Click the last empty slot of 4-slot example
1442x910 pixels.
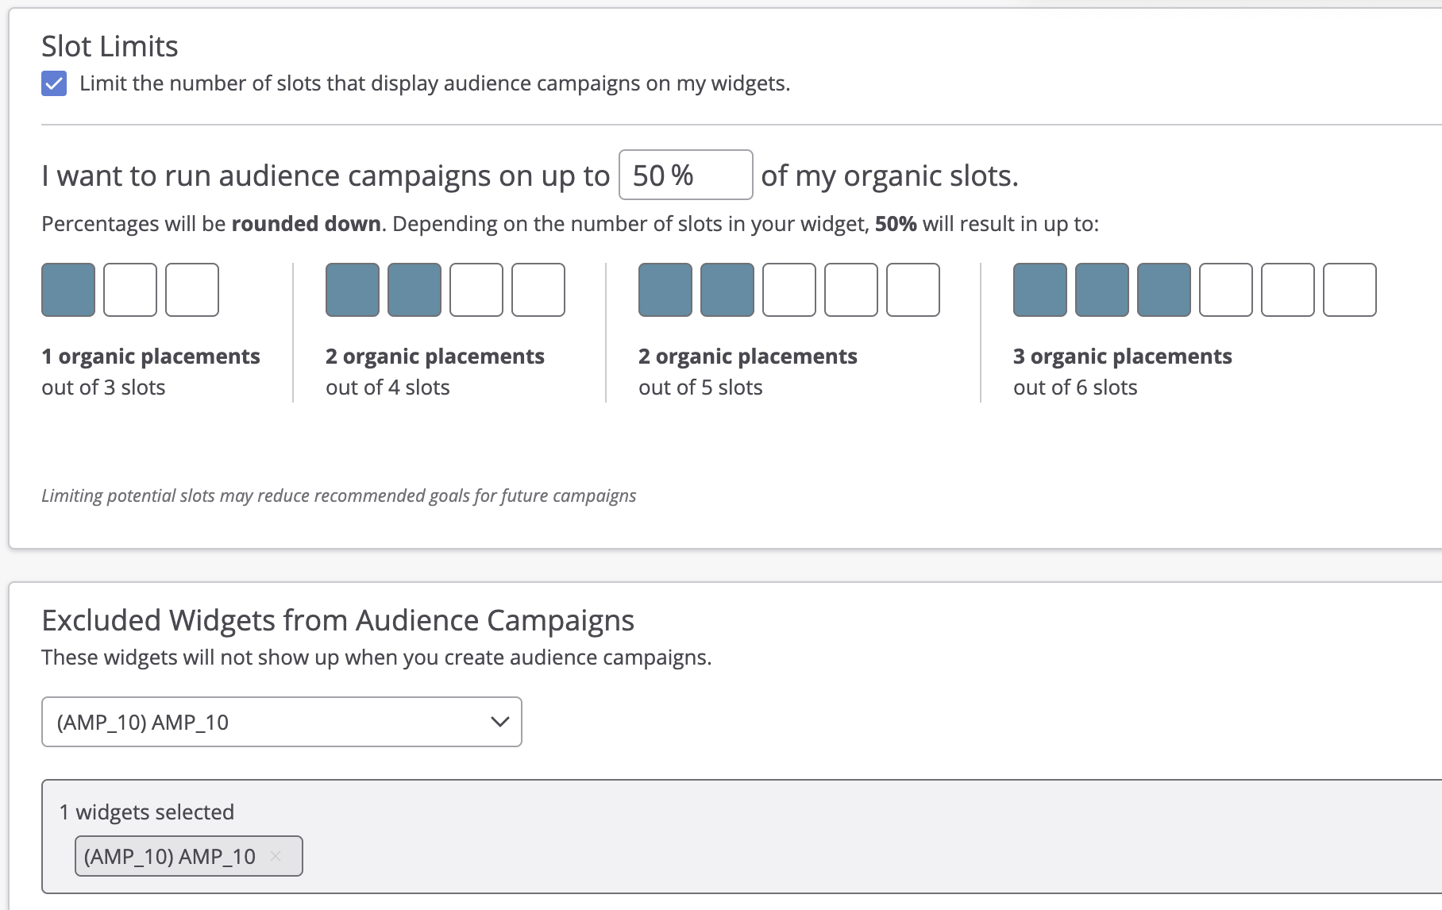(538, 290)
